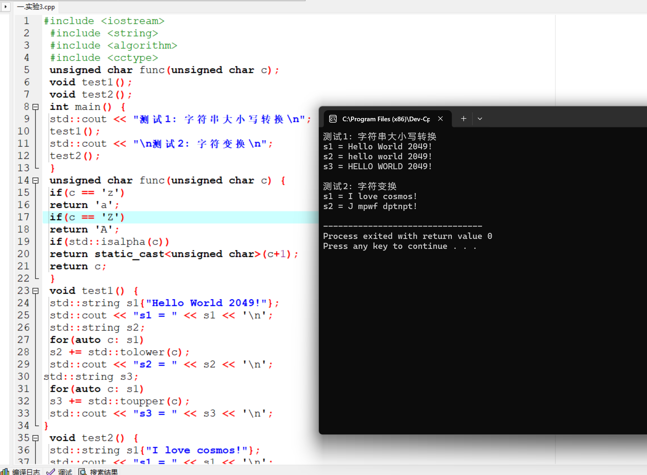Click the string literal "I love cosmos!" in code
647x475 pixels.
[197, 450]
